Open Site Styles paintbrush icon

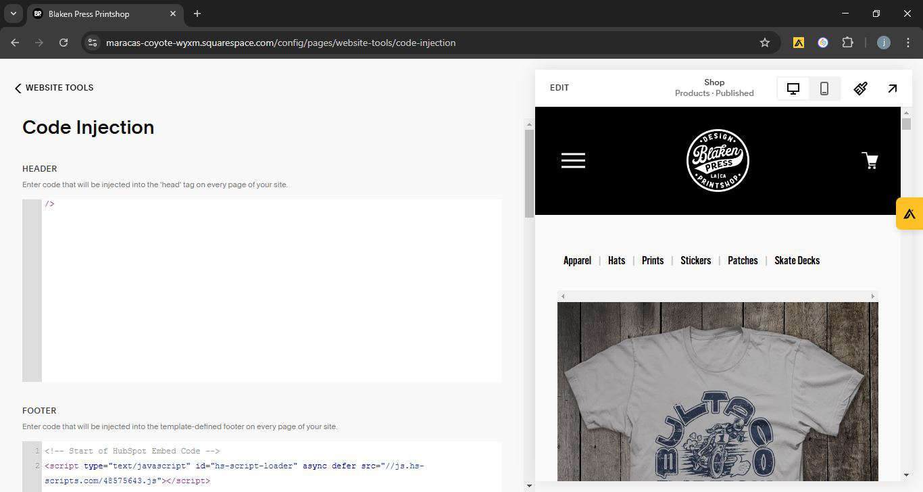860,89
